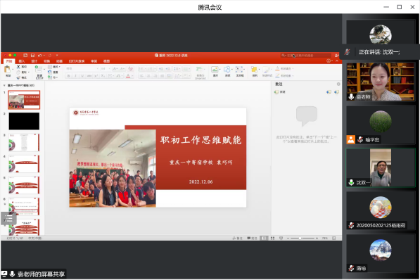The image size is (420, 280).
Task: Click the Insert Picture icon
Action: (x=215, y=70)
